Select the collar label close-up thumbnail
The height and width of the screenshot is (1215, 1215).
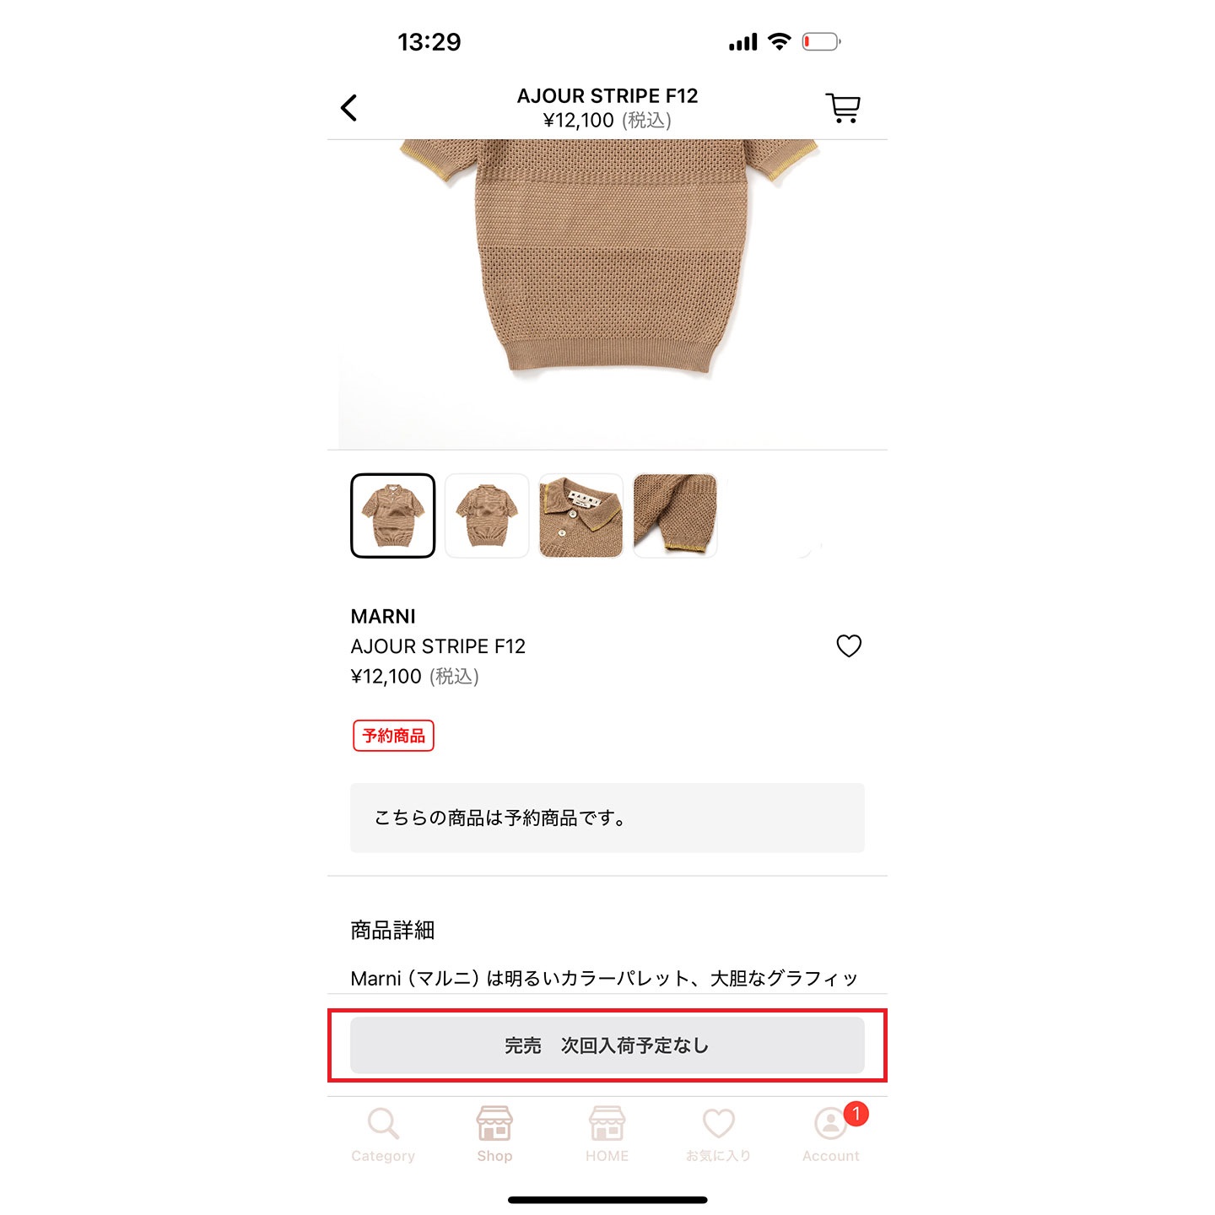[581, 516]
